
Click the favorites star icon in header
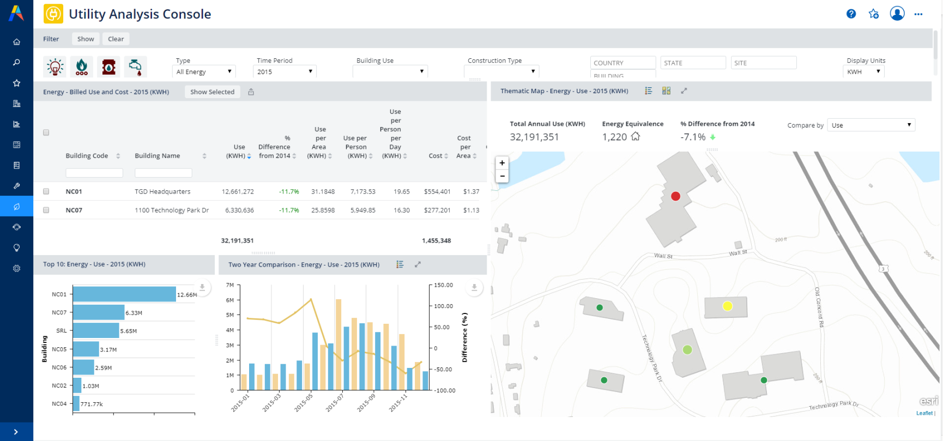click(874, 14)
